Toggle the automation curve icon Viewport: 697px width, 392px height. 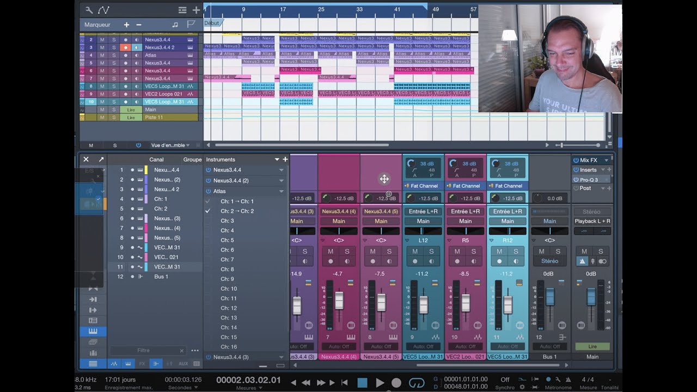(x=103, y=10)
